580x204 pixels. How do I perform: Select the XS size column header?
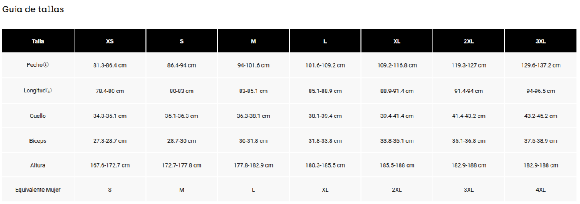[110, 41]
